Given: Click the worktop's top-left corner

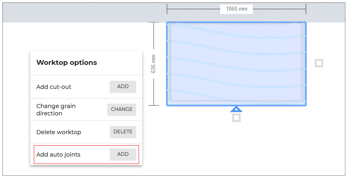Looking at the screenshot, I should click(x=168, y=23).
